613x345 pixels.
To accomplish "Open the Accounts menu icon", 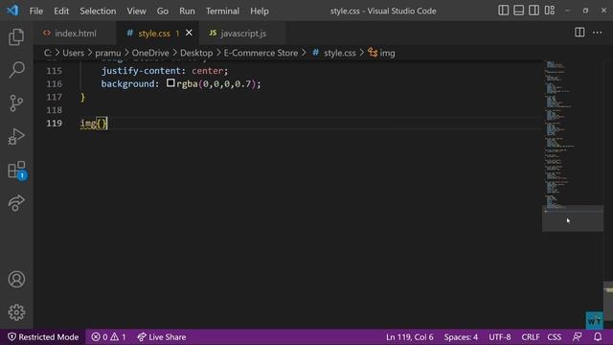I will 16,279.
